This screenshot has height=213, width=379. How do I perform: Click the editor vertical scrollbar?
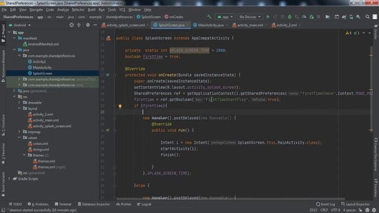click(x=371, y=88)
